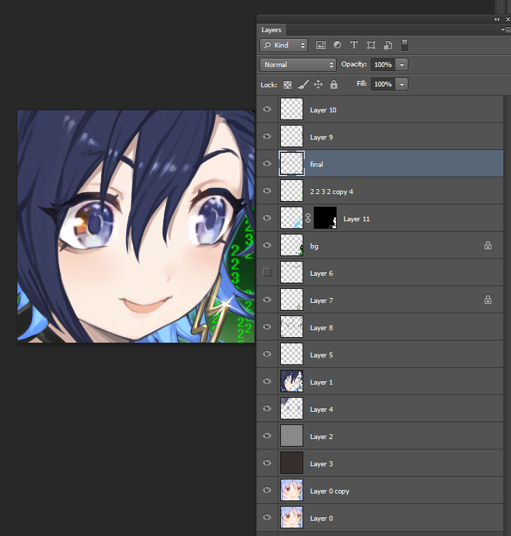Screen dimensions: 511x536
Task: Lock transparent pixels checkerboard icon
Action: (x=287, y=84)
